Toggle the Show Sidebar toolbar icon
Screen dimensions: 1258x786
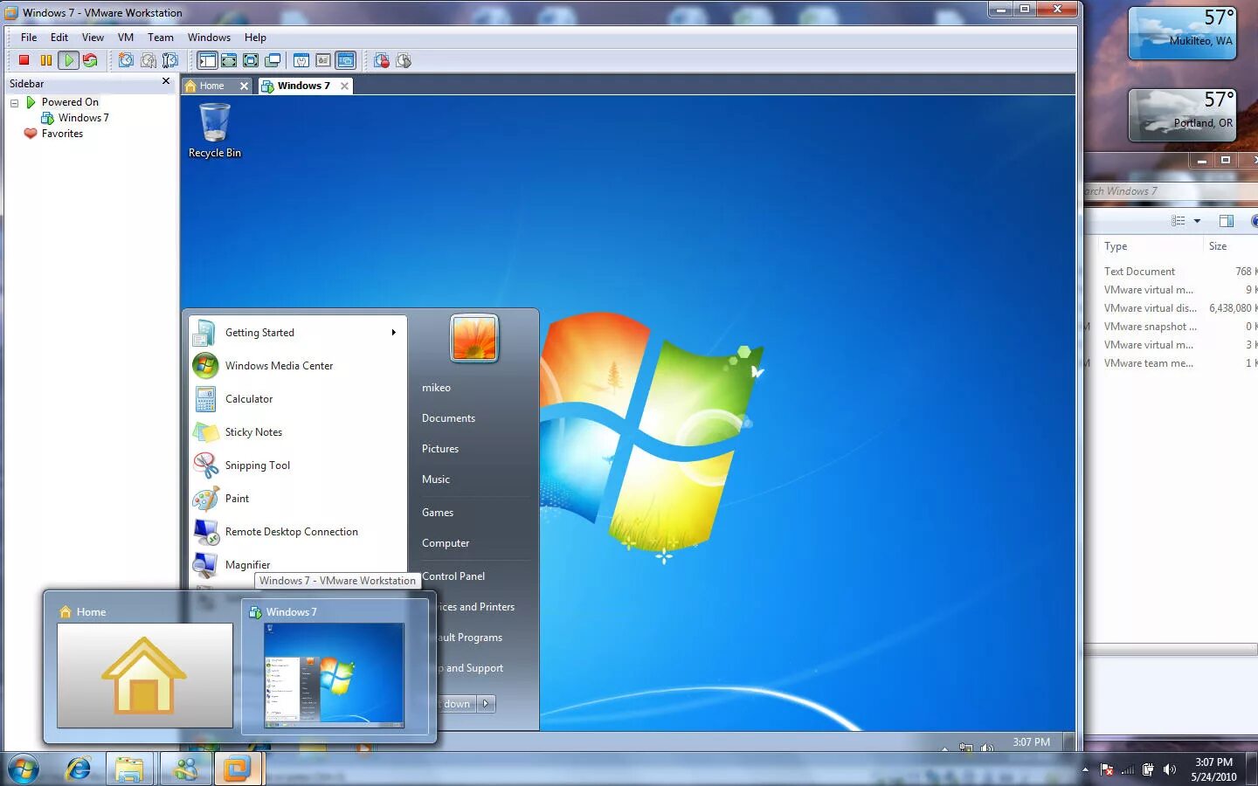pyautogui.click(x=207, y=60)
